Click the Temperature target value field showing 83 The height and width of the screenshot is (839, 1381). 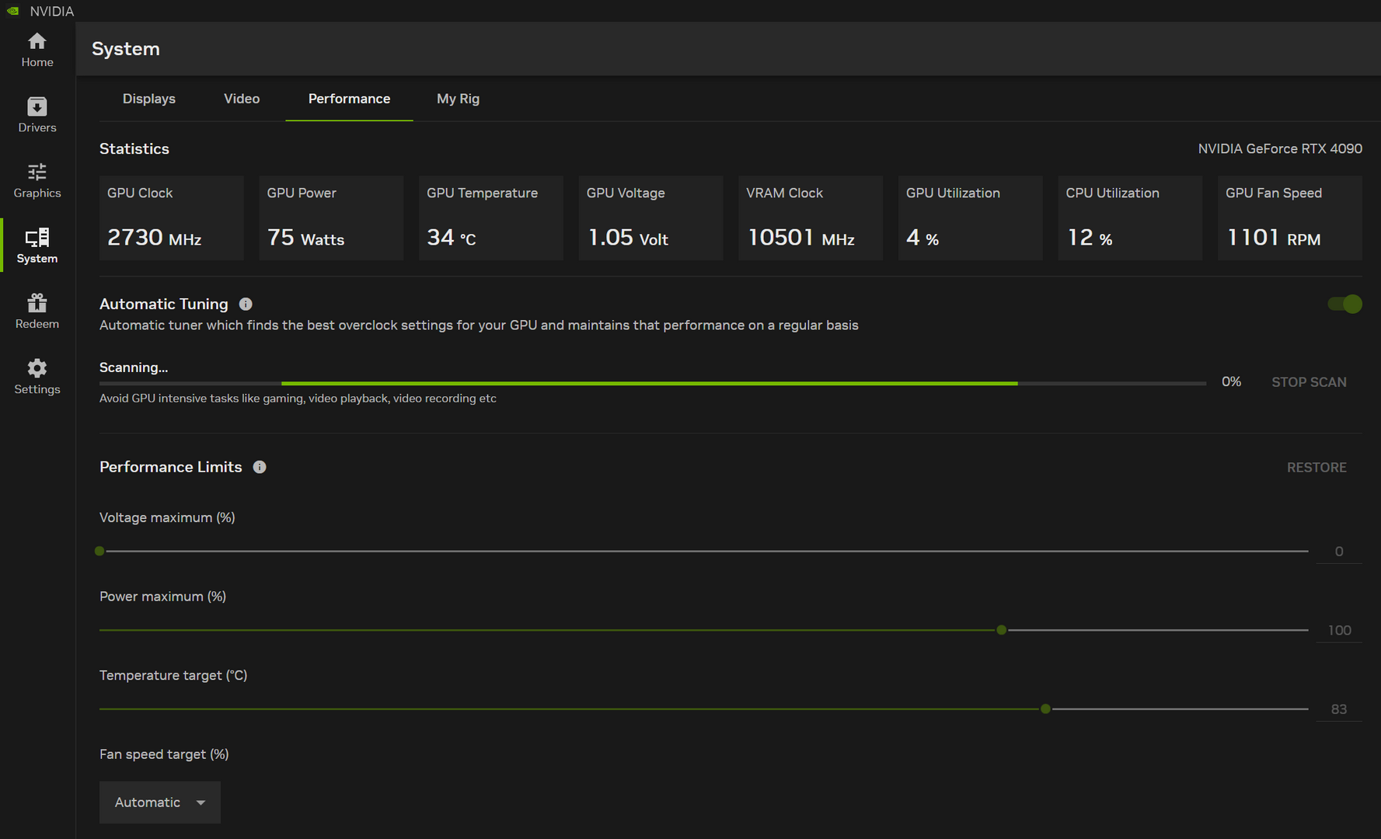tap(1339, 709)
